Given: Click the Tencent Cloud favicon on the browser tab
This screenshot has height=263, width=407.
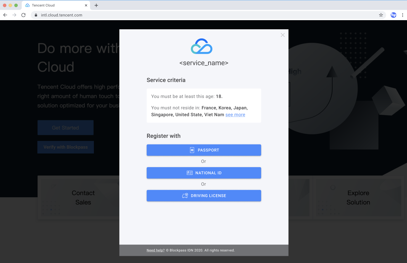Looking at the screenshot, I should pyautogui.click(x=27, y=5).
